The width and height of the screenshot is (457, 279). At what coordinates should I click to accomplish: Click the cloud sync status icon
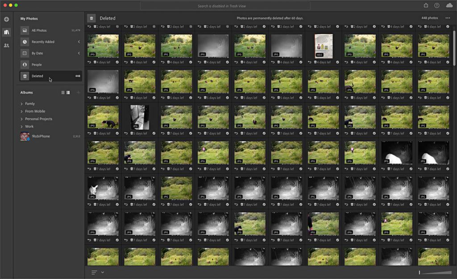449,5
